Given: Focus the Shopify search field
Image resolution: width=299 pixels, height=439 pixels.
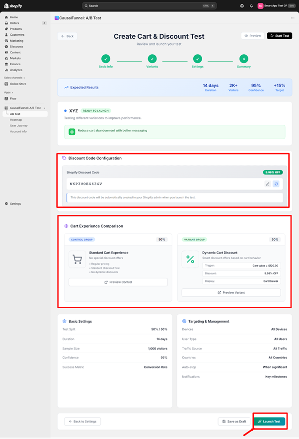Looking at the screenshot, I should pyautogui.click(x=149, y=6).
